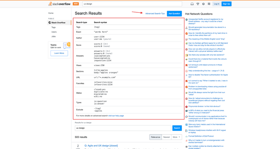280x149 pixels.
Task: Select the Relevance sort tab
Action: coord(156,137)
